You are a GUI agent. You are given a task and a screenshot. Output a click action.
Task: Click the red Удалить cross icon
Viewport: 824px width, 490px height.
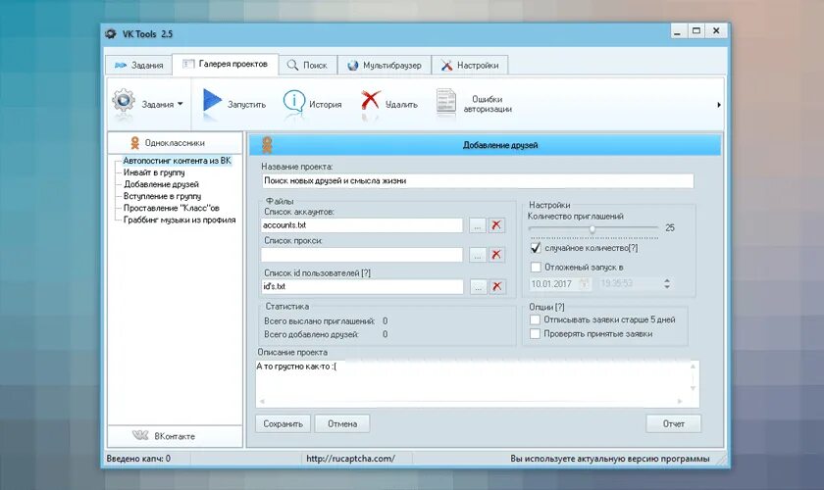click(371, 99)
